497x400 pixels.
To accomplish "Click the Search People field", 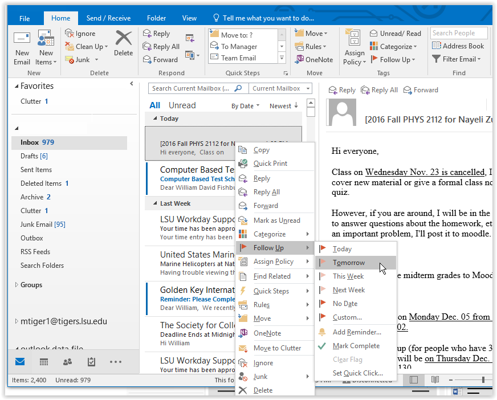I will point(459,33).
